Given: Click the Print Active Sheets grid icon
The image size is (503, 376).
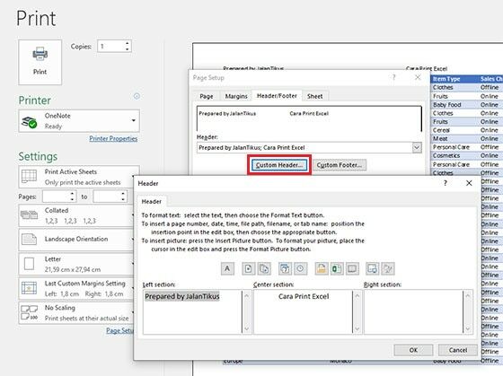Looking at the screenshot, I should pos(29,176).
